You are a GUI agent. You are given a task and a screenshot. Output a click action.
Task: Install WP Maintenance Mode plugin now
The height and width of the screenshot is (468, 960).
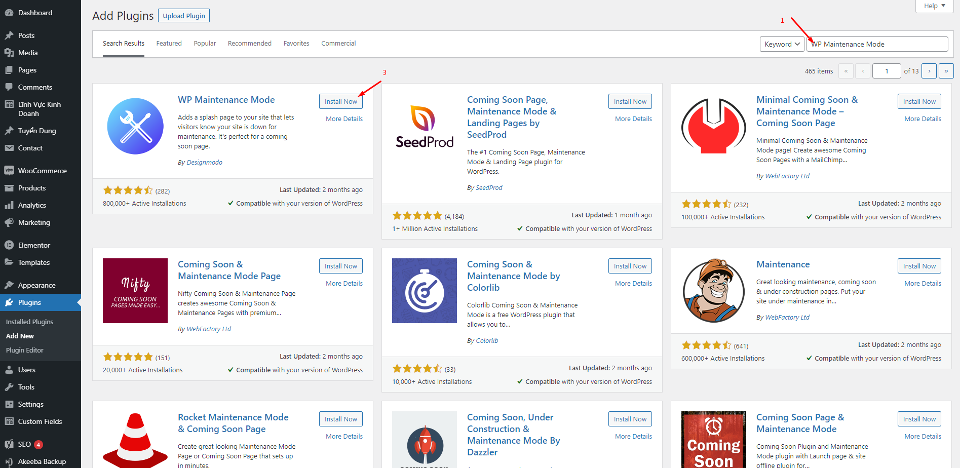340,101
